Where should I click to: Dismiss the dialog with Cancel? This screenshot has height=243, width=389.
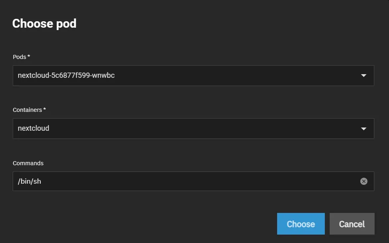(x=352, y=224)
